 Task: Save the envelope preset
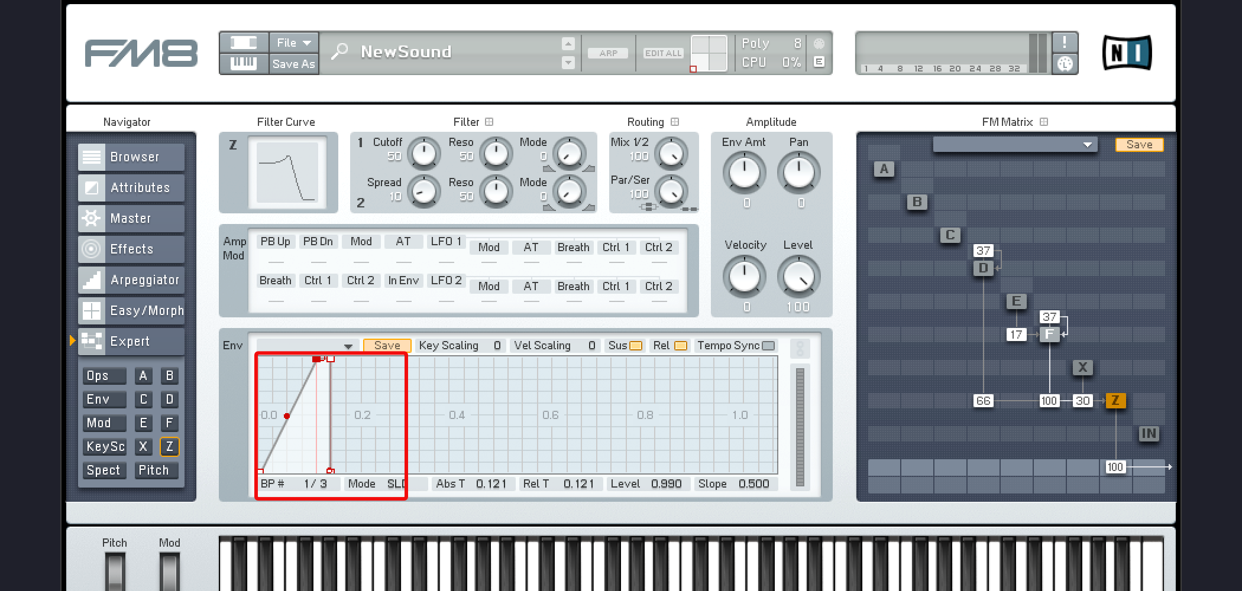387,346
